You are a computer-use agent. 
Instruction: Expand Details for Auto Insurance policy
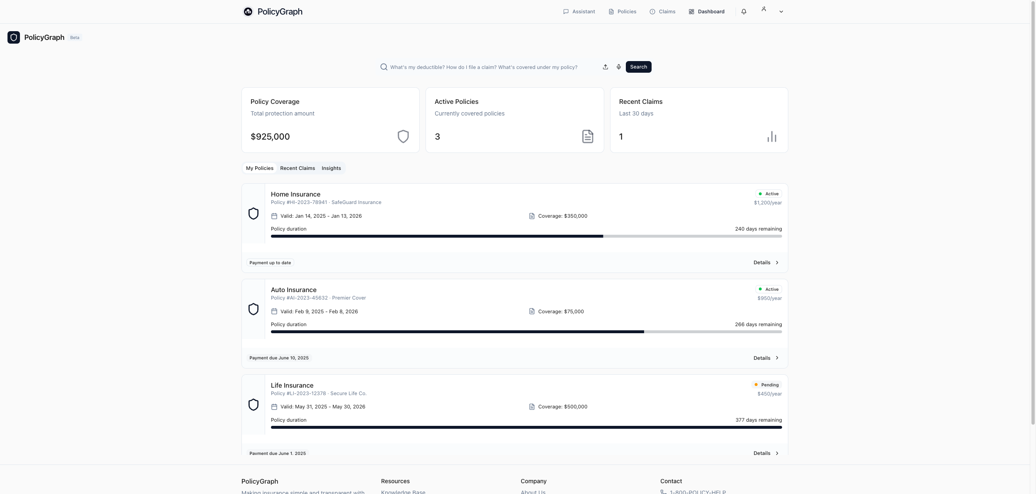click(x=766, y=358)
